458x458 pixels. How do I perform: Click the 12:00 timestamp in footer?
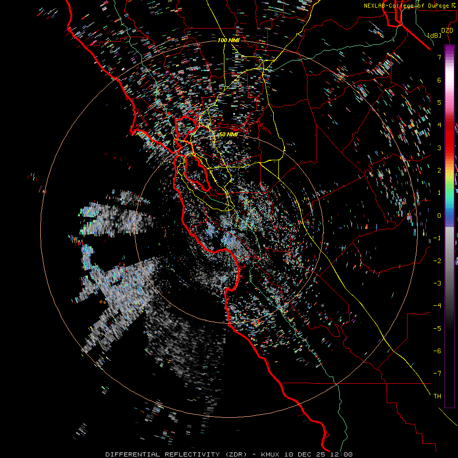tap(341, 454)
